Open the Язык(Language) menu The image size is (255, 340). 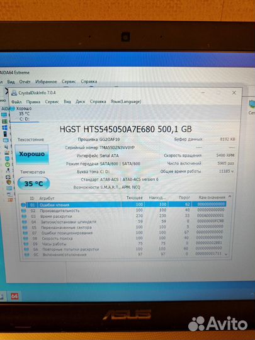click(126, 101)
